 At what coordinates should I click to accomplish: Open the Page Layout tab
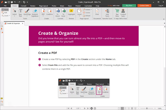(x=43, y=6)
